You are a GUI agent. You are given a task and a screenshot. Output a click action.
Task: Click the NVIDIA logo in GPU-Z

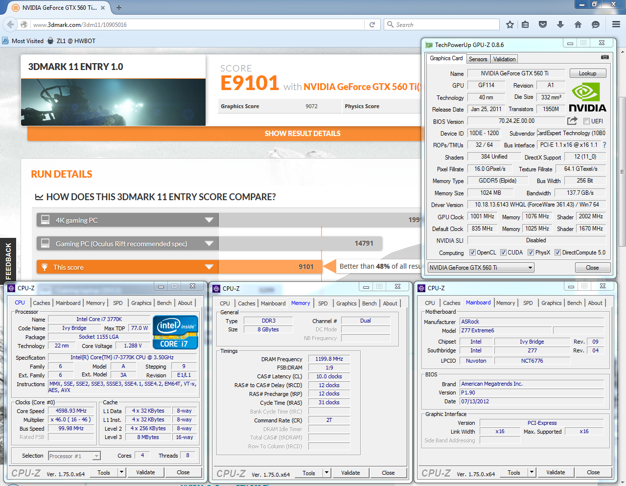click(587, 98)
